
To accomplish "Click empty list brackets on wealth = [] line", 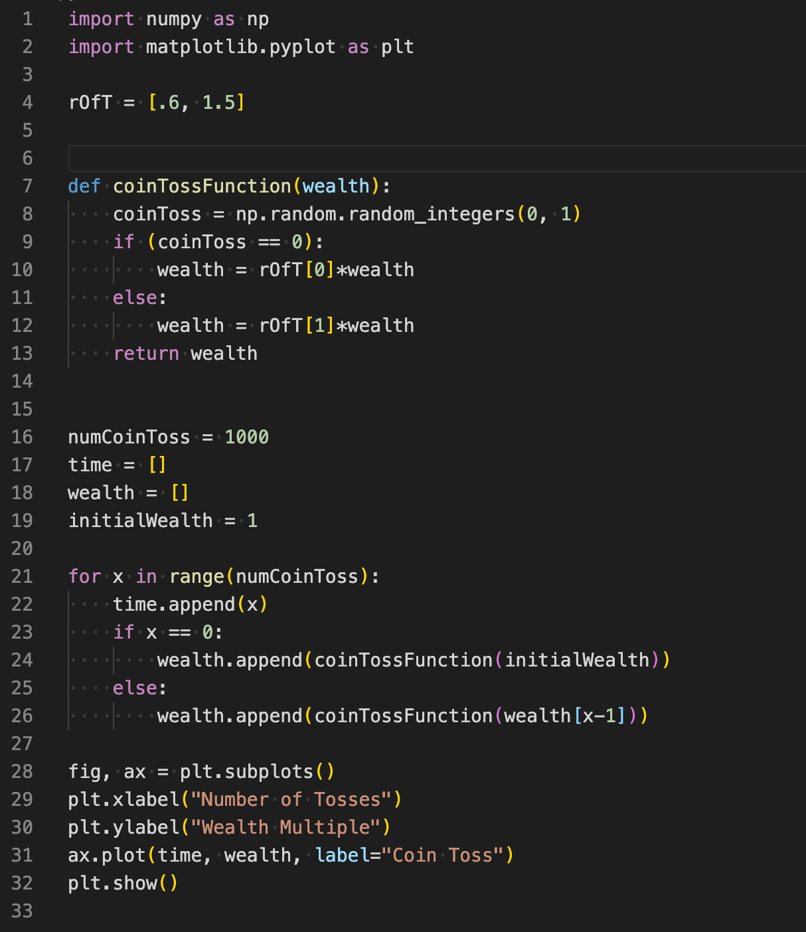I will [x=180, y=493].
